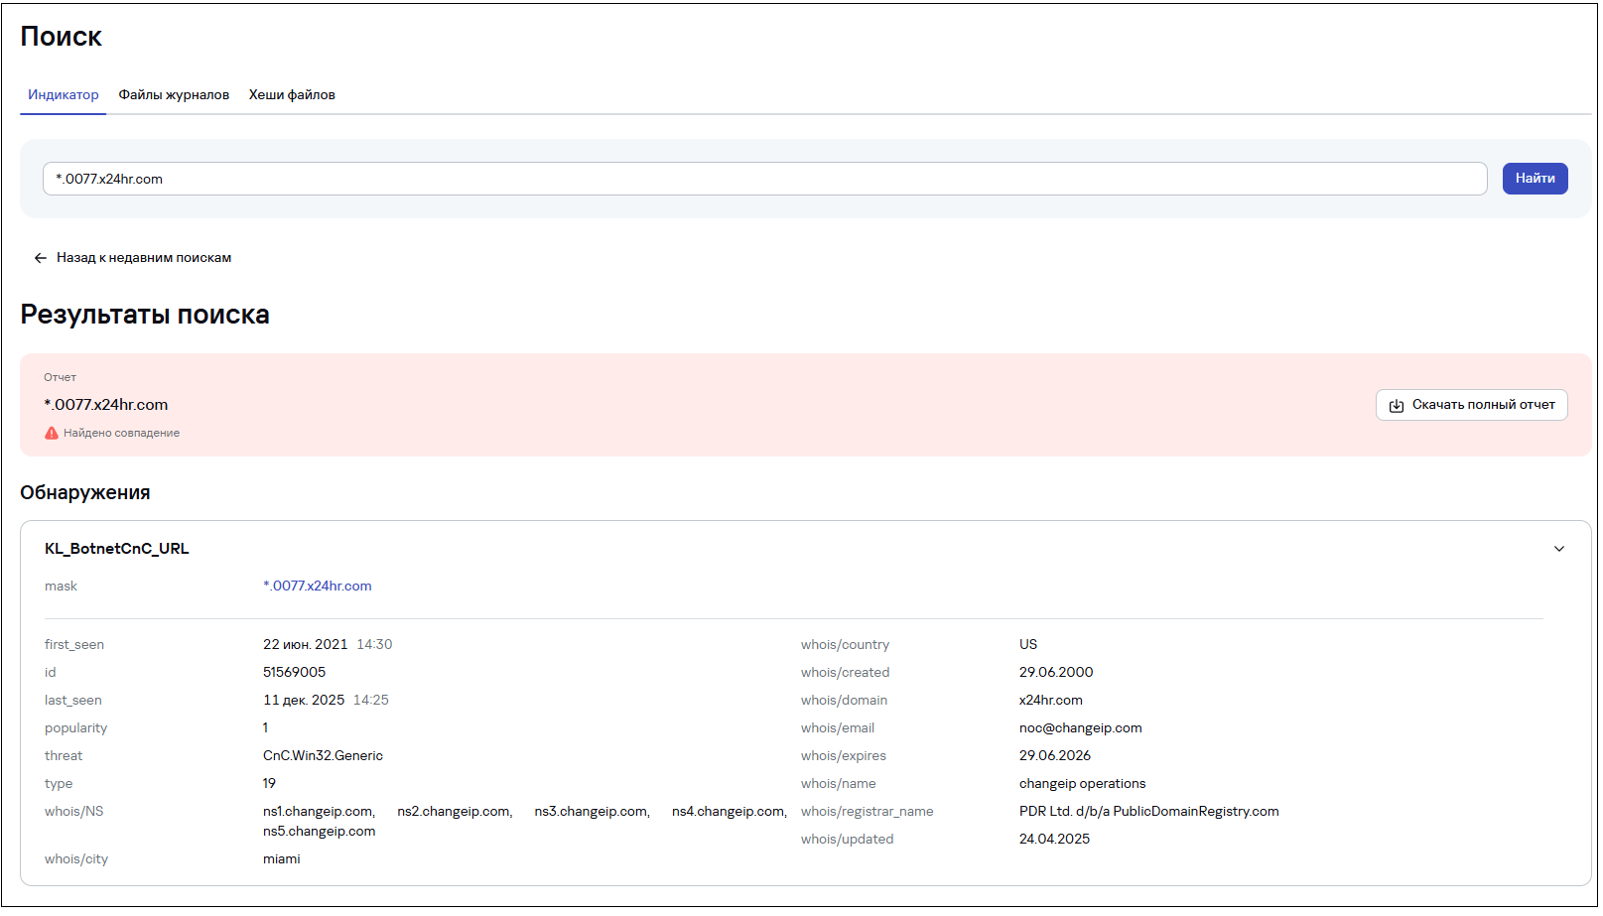Select email noc@changeip.com
This screenshot has height=916, width=1603.
tap(1081, 728)
